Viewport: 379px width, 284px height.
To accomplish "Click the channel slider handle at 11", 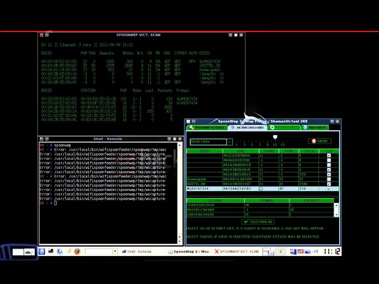I will click(275, 137).
